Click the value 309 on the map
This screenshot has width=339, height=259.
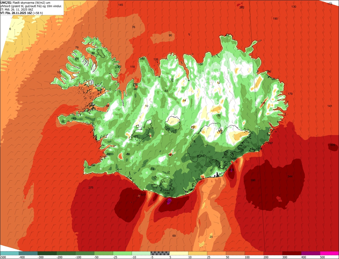point(333,145)
